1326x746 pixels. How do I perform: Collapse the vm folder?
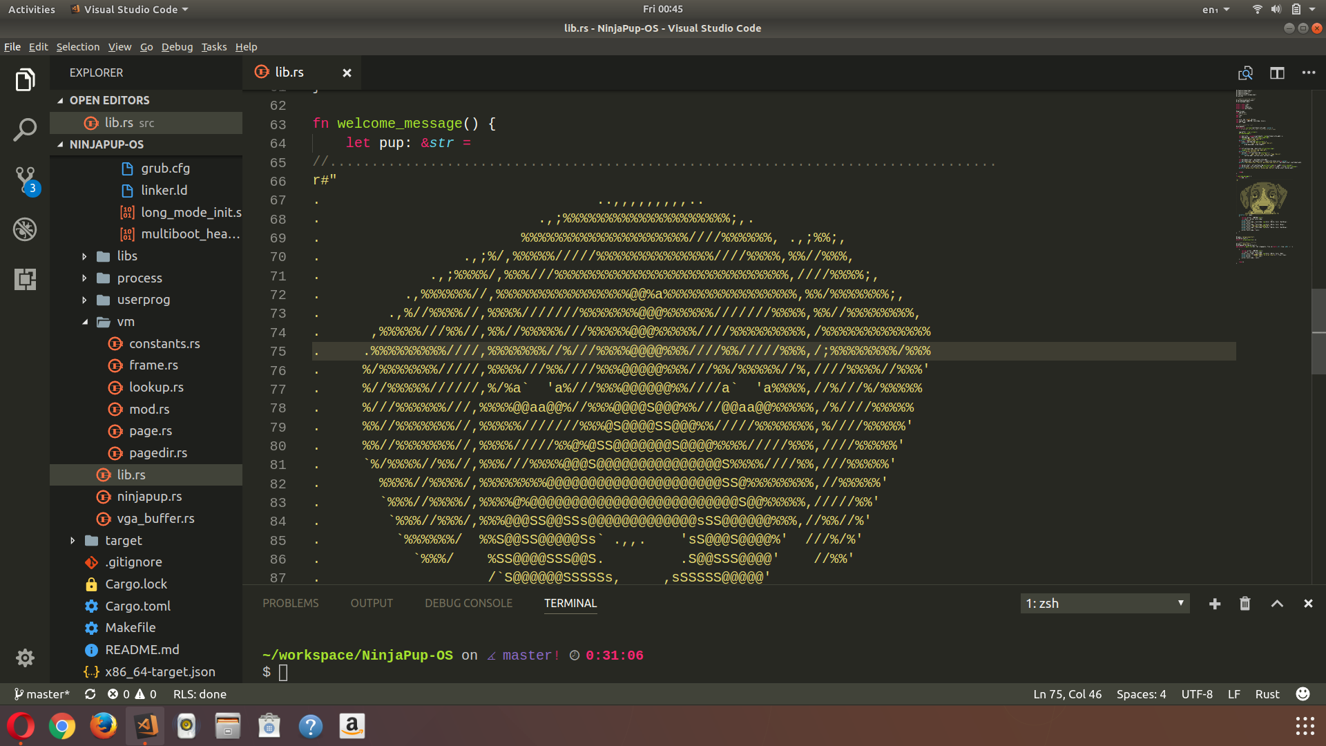(125, 322)
